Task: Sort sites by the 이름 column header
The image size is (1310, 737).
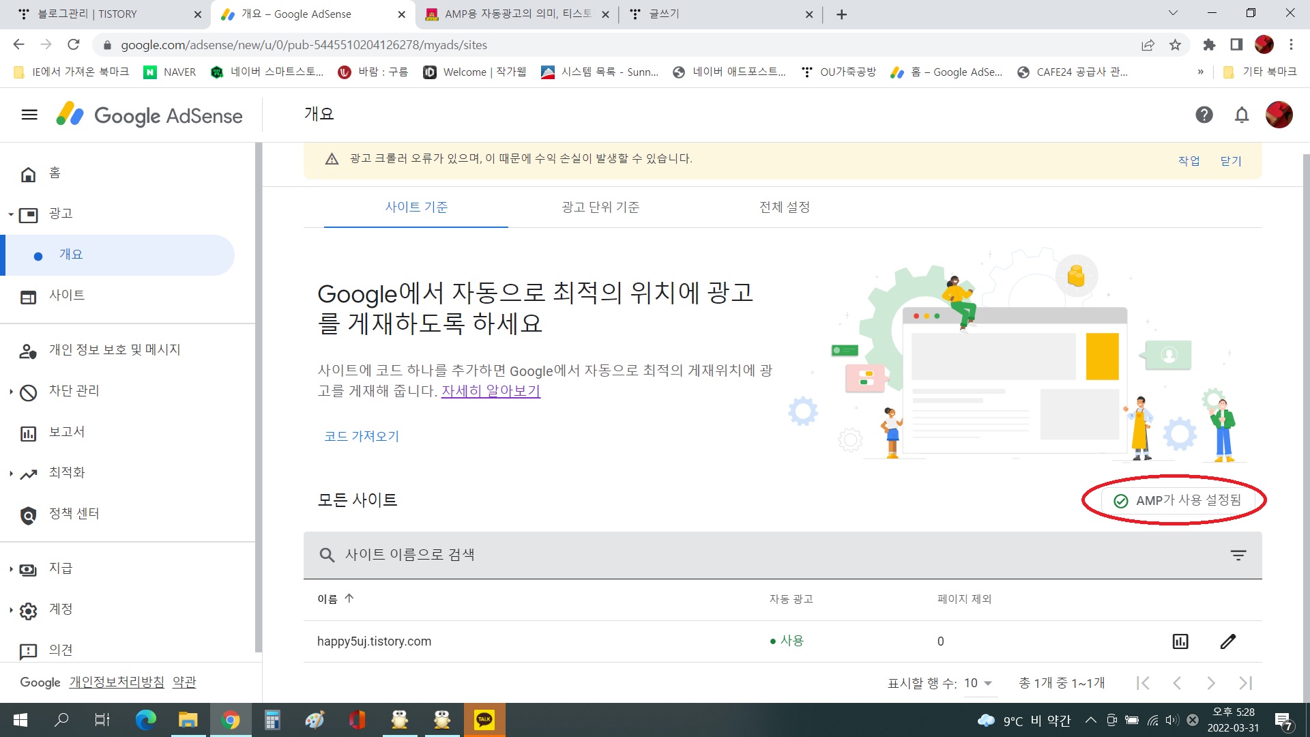Action: pos(336,599)
